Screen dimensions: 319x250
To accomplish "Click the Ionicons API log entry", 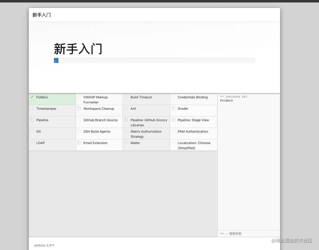I will [234, 97].
